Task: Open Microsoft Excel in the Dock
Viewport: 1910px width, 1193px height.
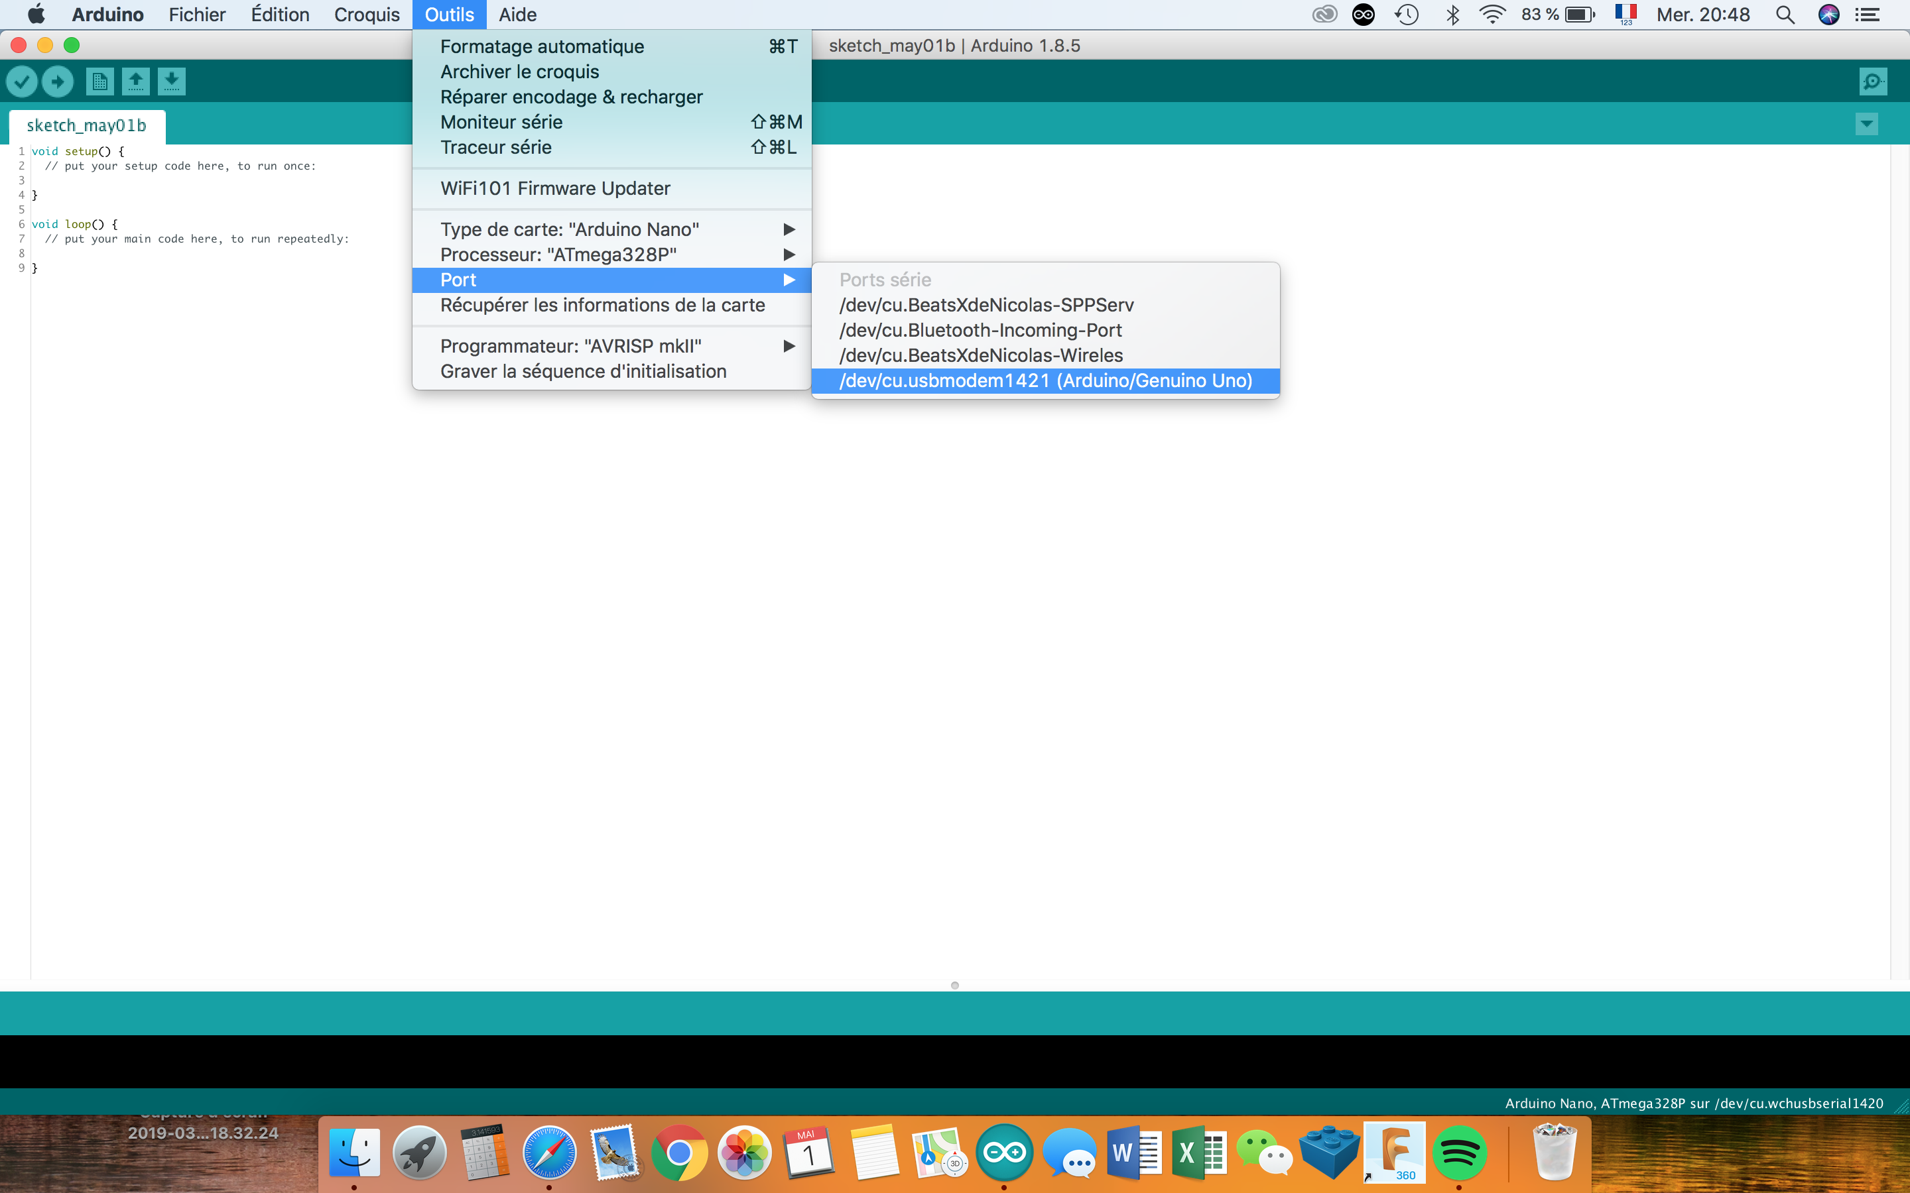Action: pyautogui.click(x=1199, y=1153)
